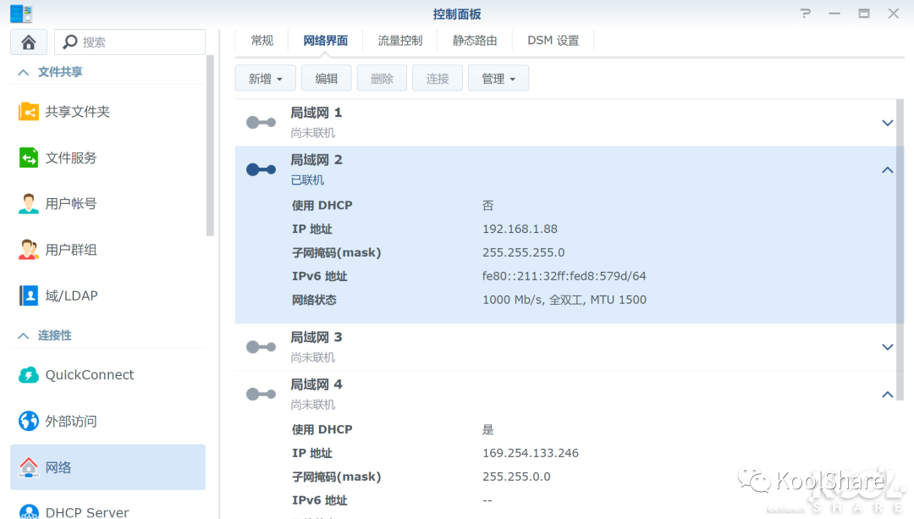Select DHCP Server label in sidebar
Viewport: 914px width, 519px height.
coord(87,512)
